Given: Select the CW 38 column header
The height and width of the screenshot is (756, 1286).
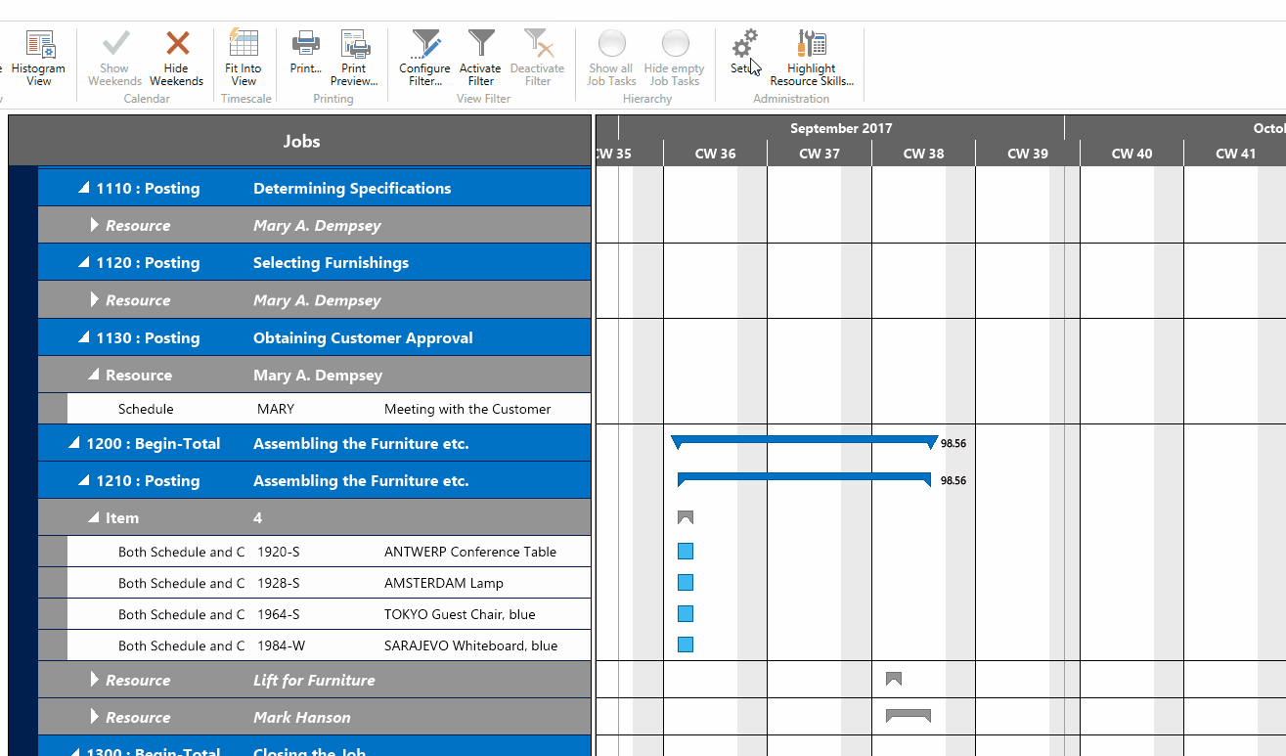Looking at the screenshot, I should click(x=923, y=153).
